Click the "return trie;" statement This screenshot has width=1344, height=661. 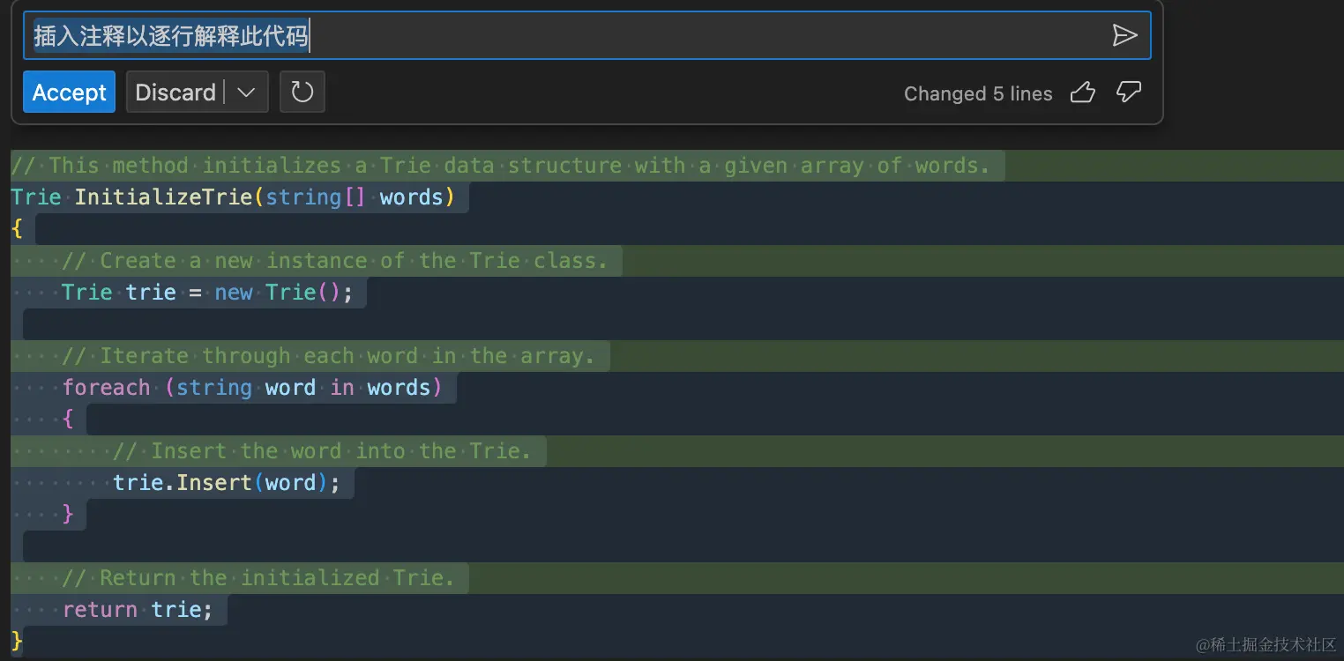pos(138,610)
